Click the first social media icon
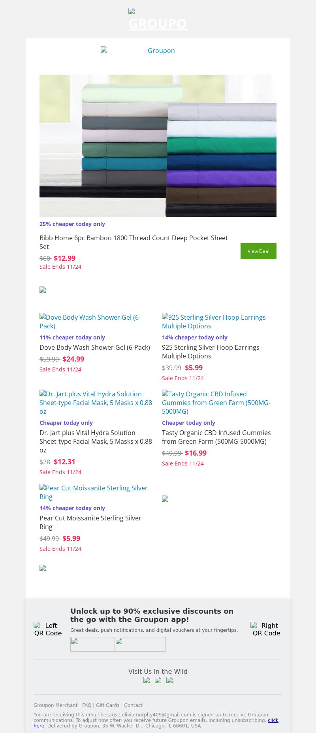The image size is (316, 733). [147, 680]
